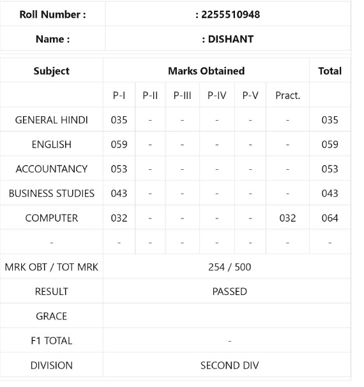The image size is (364, 387).
Task: Click the F1 TOTAL row label
Action: pyautogui.click(x=51, y=340)
